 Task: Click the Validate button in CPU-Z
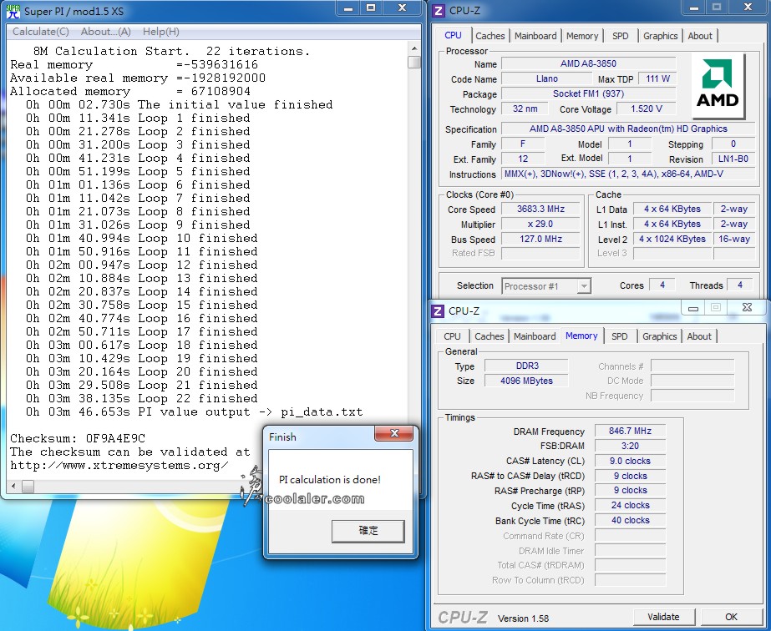pos(663,617)
